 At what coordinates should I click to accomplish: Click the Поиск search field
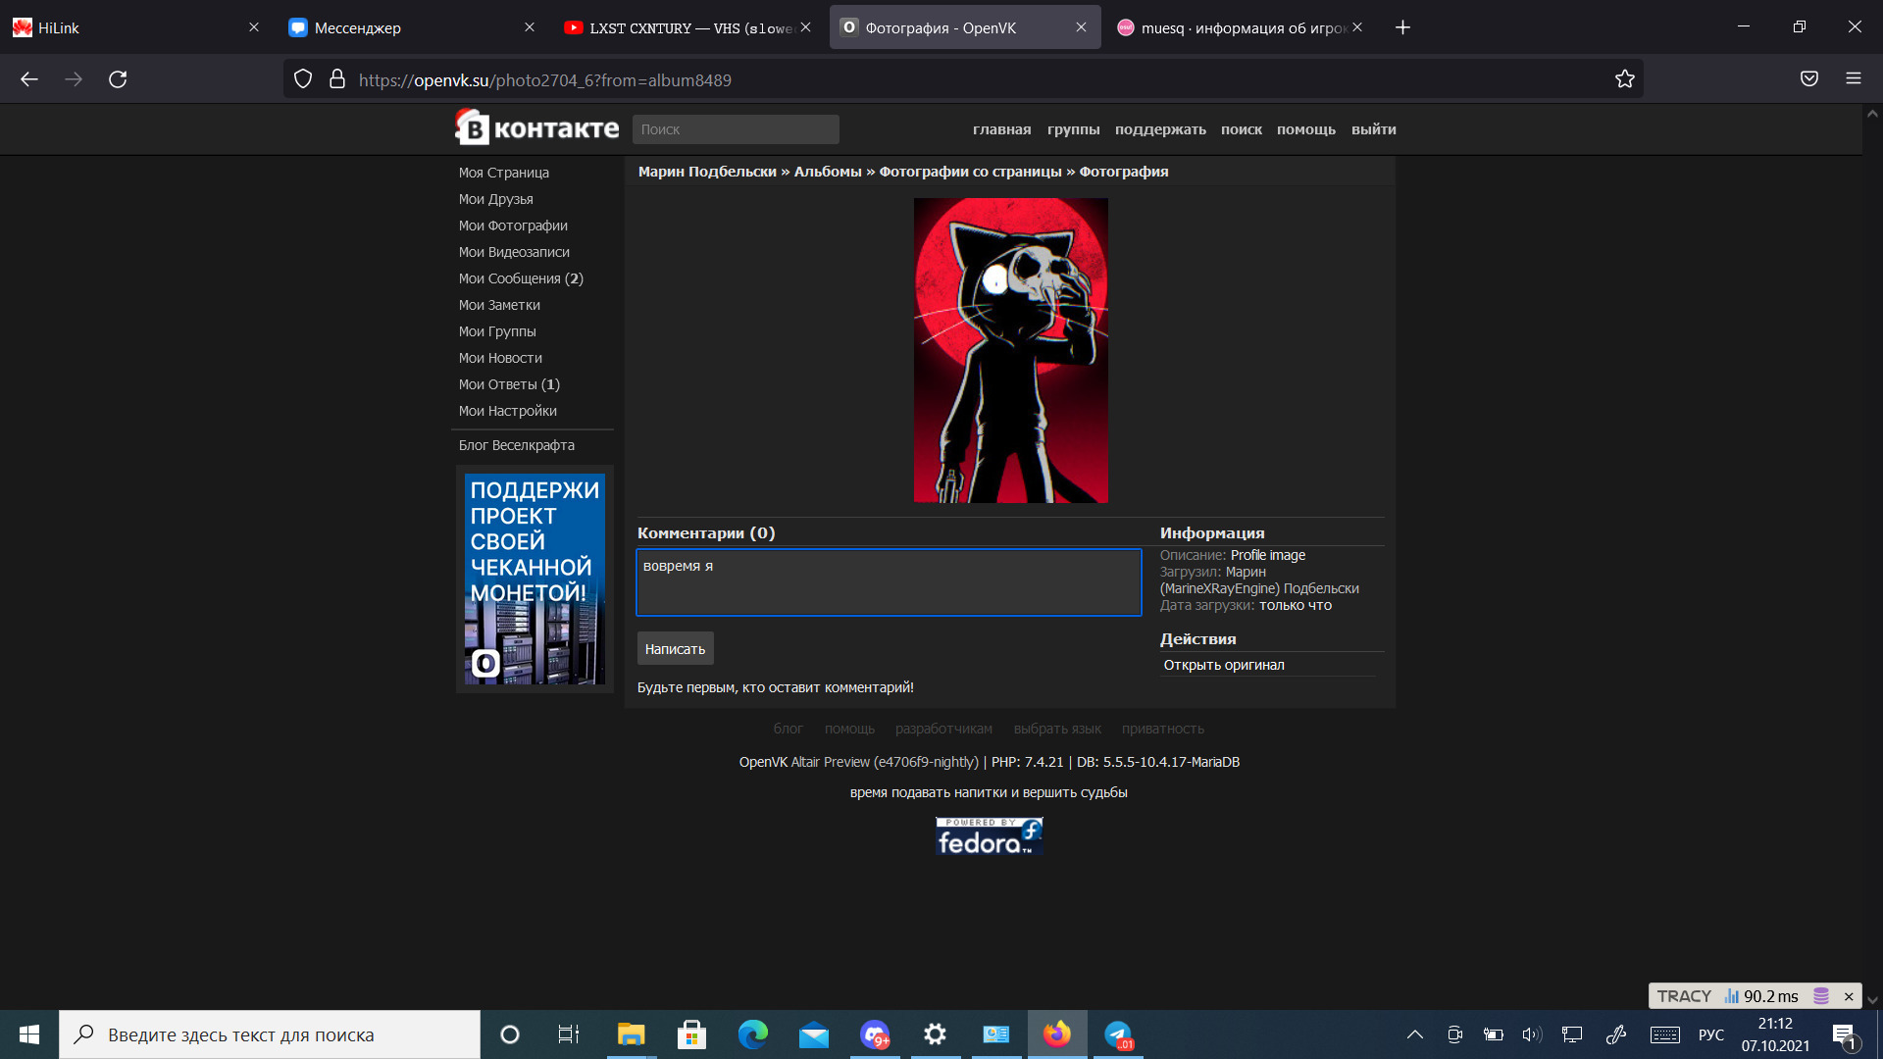[736, 129]
